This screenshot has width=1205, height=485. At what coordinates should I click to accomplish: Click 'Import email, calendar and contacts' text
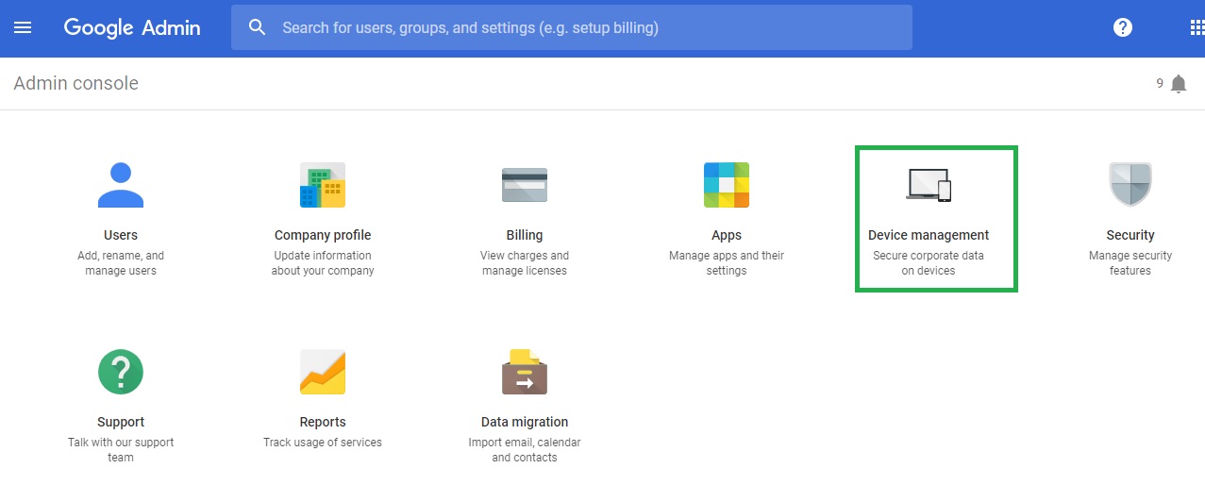click(x=525, y=450)
